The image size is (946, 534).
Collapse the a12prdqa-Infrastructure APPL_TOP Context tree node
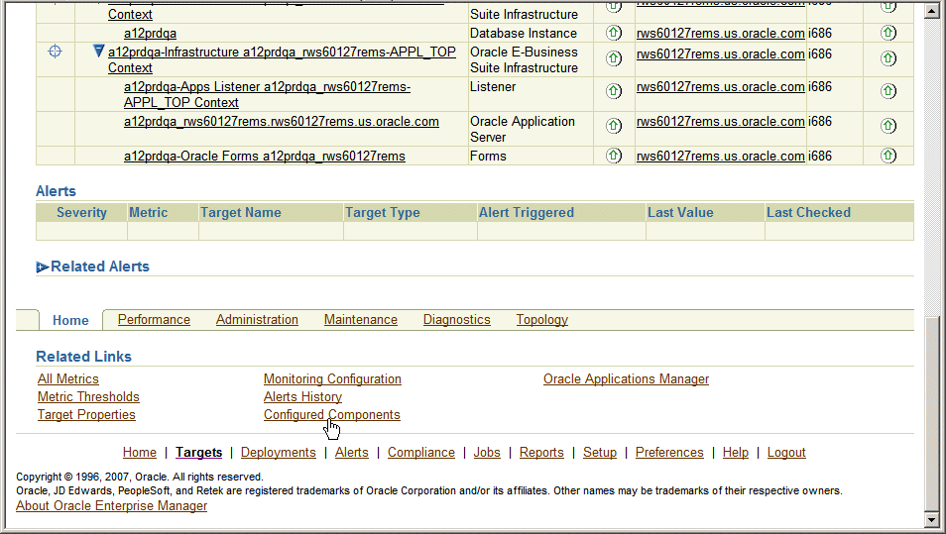99,52
